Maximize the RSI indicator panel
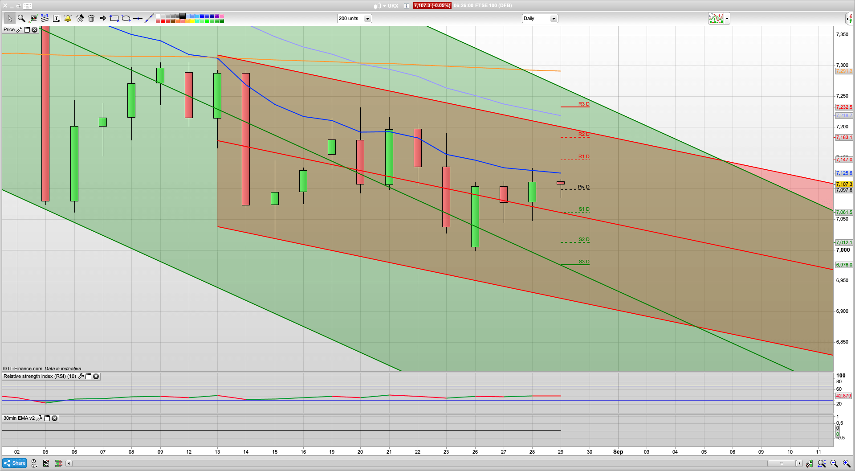Image resolution: width=855 pixels, height=471 pixels. (88, 376)
